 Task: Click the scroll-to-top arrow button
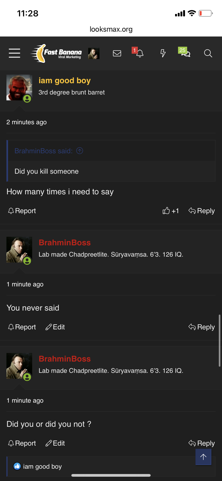(x=203, y=457)
